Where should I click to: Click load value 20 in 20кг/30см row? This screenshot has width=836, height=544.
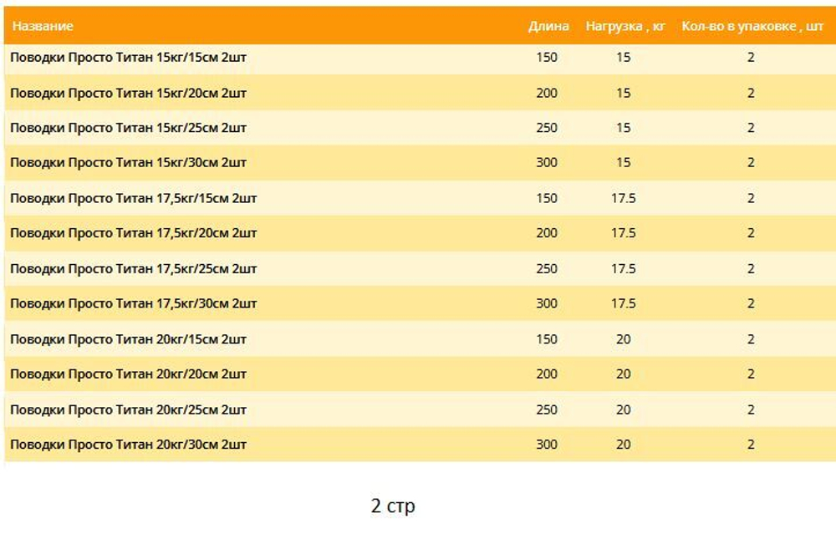point(624,445)
